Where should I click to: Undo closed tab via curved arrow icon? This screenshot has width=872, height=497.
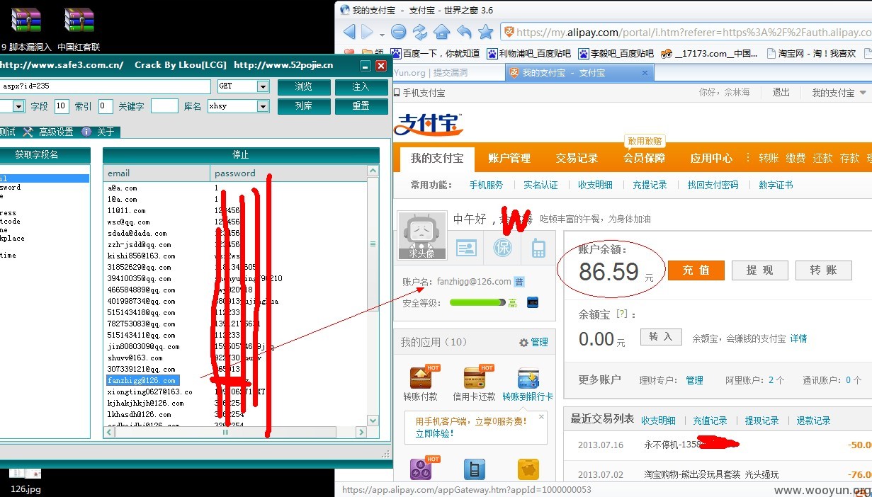tap(464, 32)
